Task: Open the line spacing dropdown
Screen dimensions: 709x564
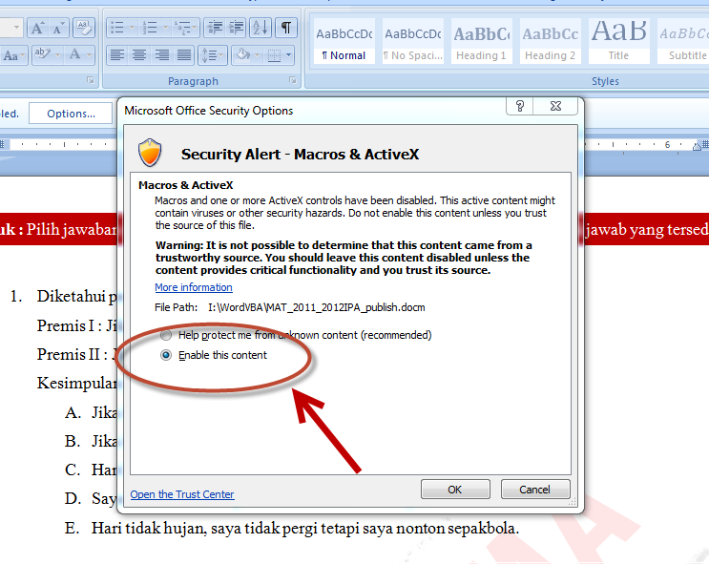Action: tap(214, 55)
